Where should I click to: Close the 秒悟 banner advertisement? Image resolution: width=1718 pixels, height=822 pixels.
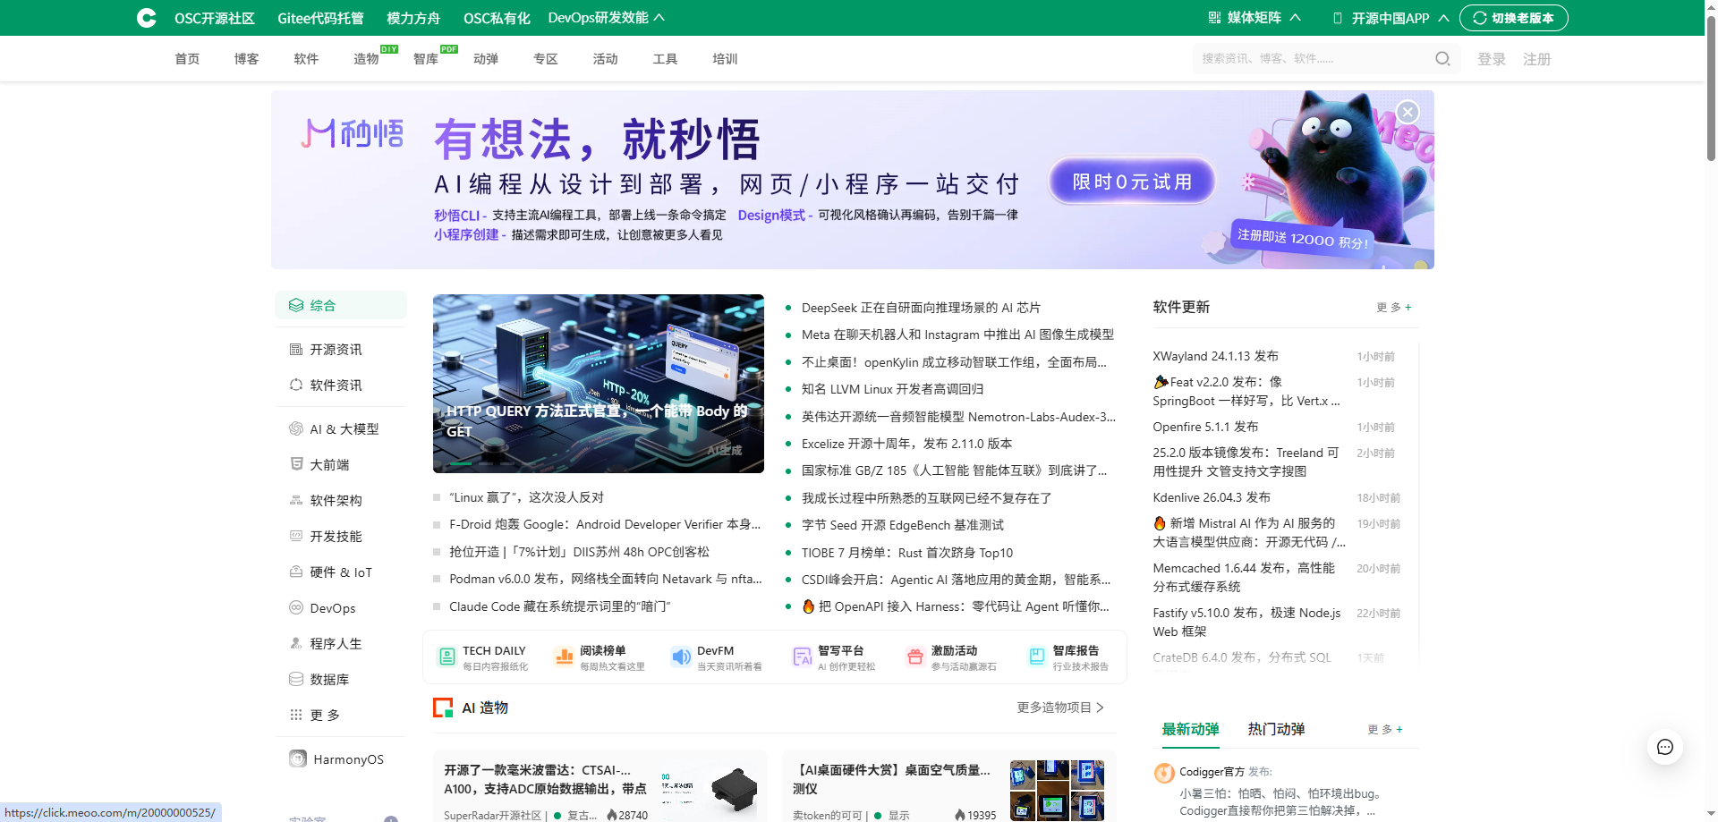coord(1408,112)
